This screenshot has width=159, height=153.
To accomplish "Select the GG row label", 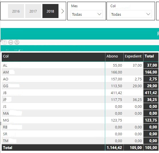I will coord(5,86).
